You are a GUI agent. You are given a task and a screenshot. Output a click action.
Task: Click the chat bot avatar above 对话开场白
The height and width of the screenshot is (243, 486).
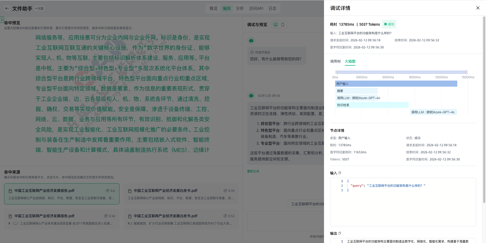coord(251,41)
